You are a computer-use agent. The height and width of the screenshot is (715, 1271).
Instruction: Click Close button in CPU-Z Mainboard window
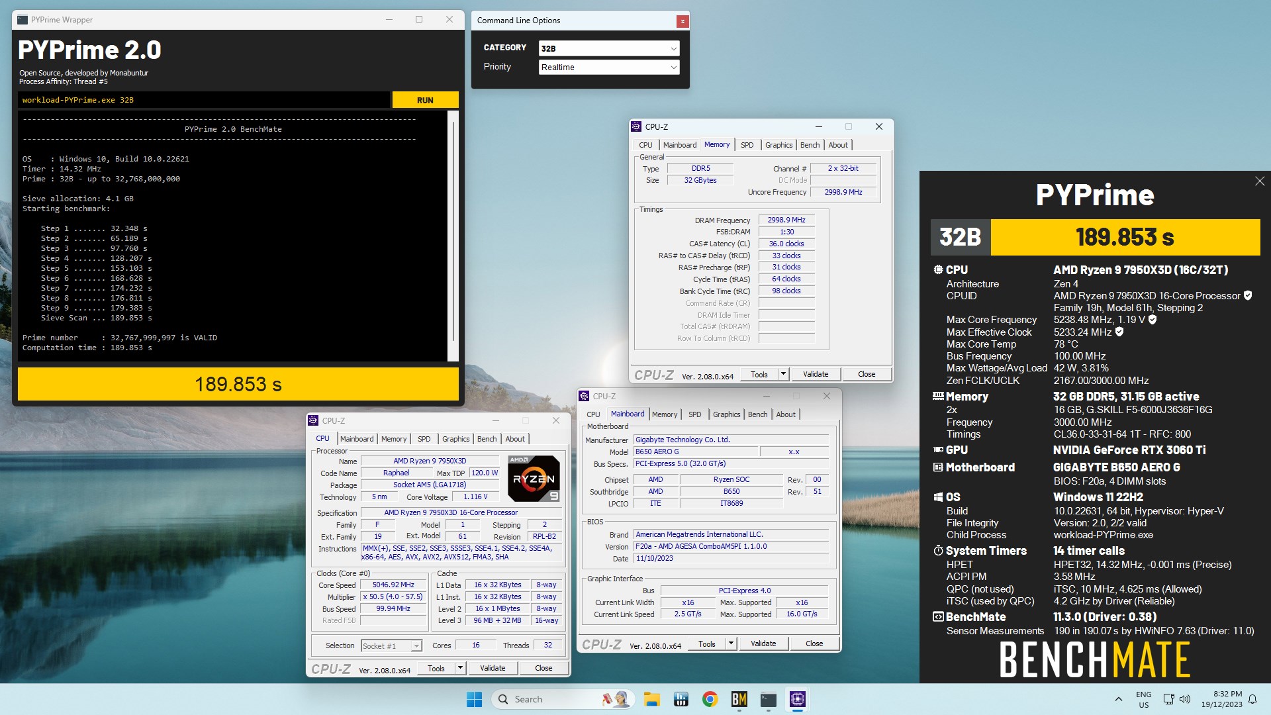[814, 643]
